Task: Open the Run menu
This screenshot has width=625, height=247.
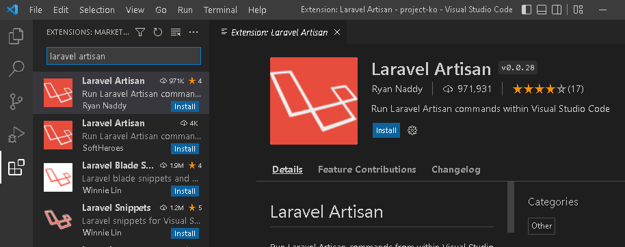Action: pyautogui.click(x=185, y=10)
